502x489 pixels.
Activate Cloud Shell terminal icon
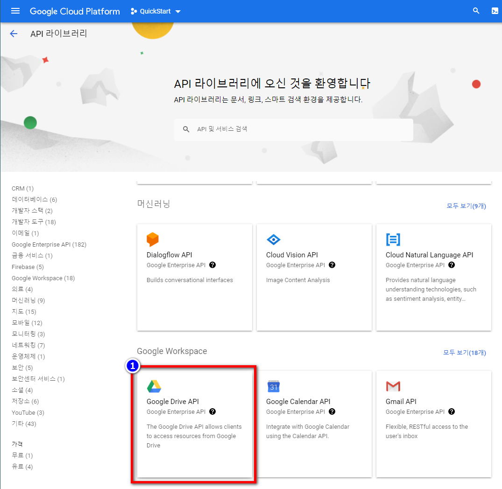[495, 11]
